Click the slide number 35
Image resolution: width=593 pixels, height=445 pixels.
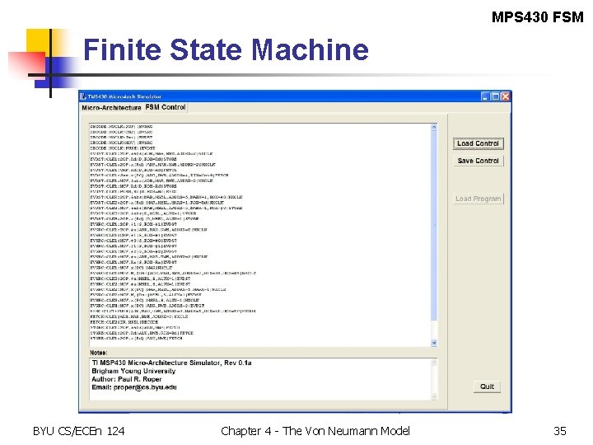(x=560, y=431)
